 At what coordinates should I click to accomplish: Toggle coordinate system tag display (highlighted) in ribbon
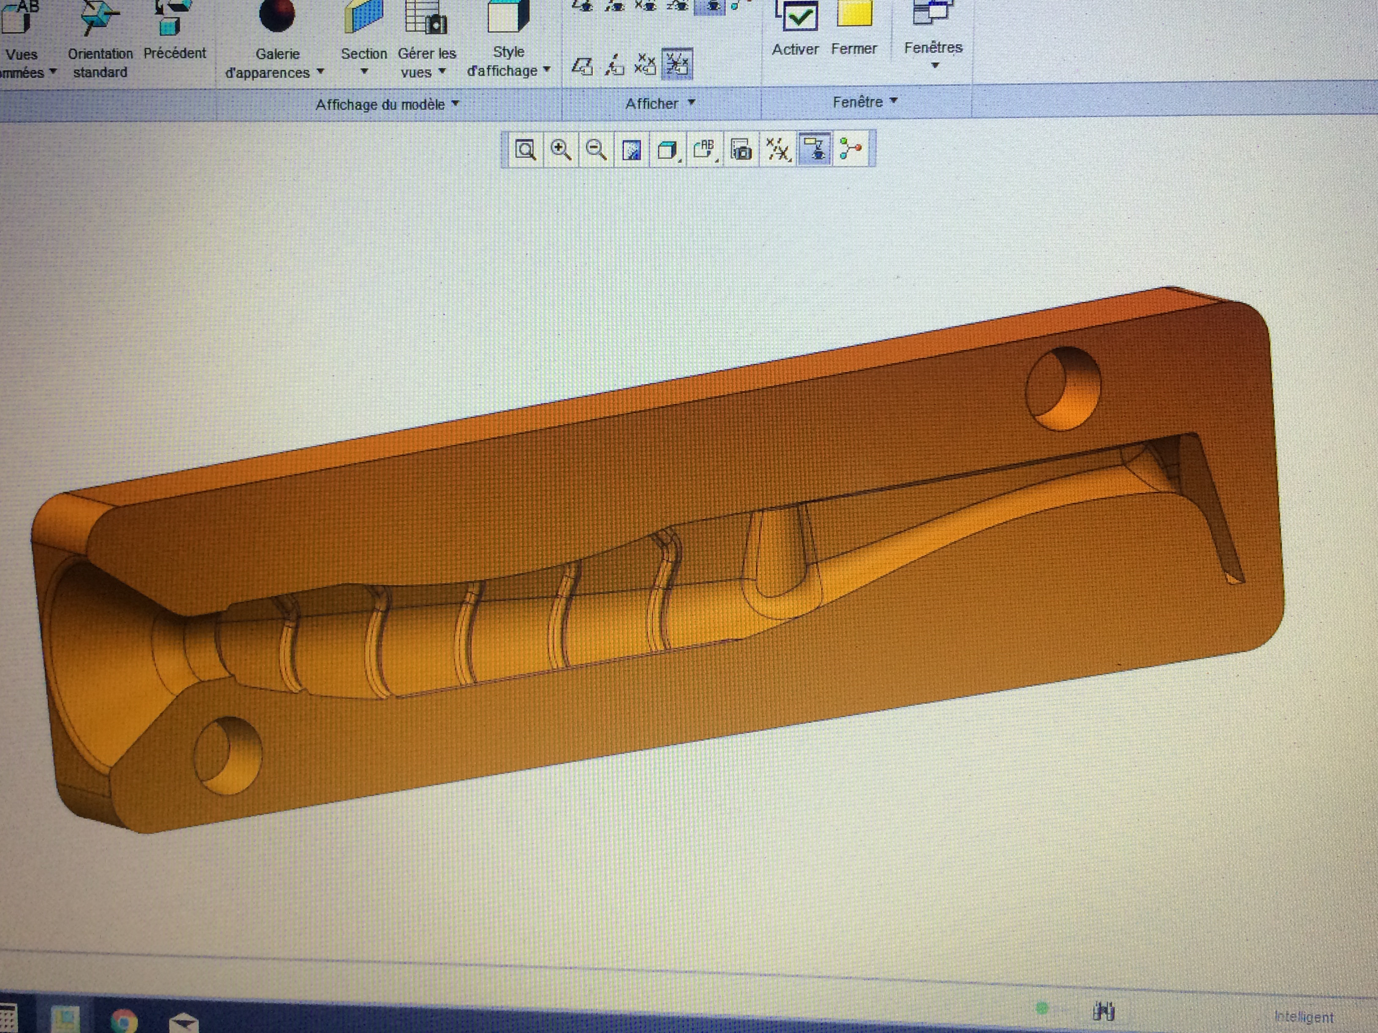tap(676, 64)
